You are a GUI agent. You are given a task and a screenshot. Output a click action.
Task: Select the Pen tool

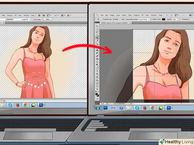tap(97, 68)
